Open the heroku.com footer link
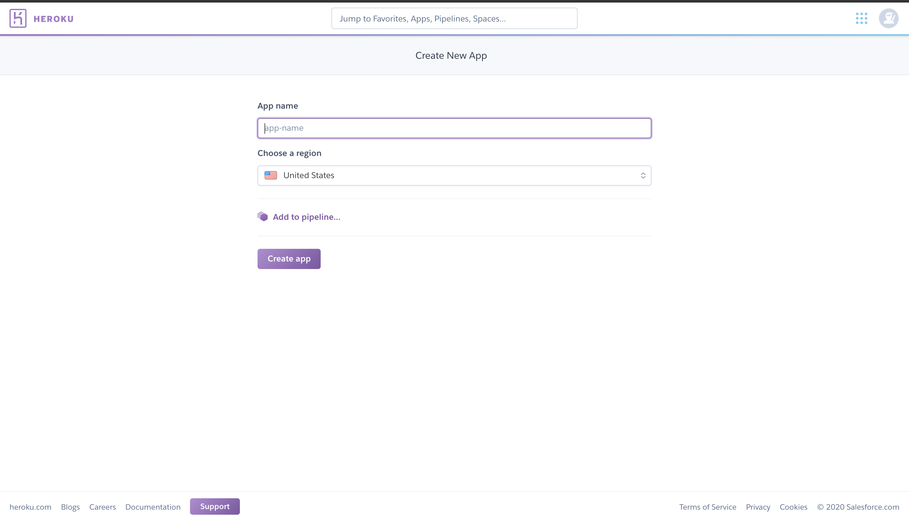This screenshot has width=909, height=521. pyautogui.click(x=30, y=507)
